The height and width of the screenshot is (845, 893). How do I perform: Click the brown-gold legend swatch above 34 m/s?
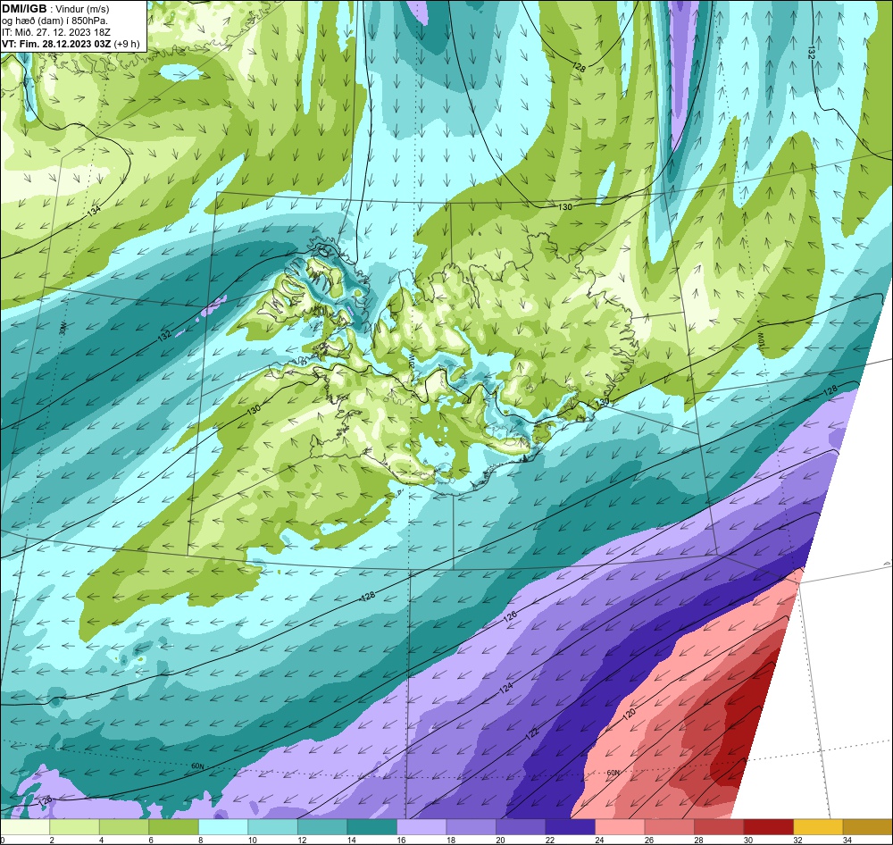click(867, 826)
